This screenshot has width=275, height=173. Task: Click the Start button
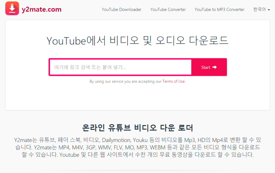pos(209,67)
